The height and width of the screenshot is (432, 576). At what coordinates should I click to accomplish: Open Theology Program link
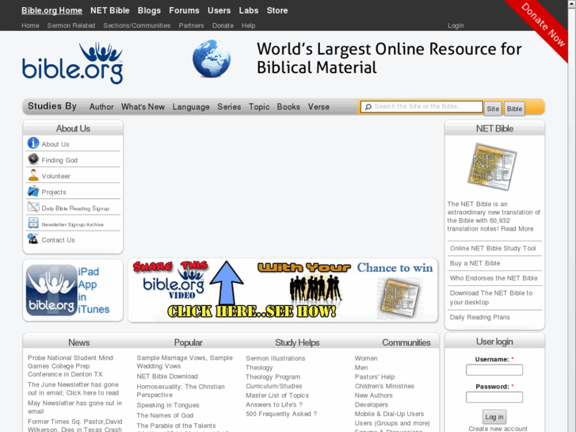(x=273, y=377)
